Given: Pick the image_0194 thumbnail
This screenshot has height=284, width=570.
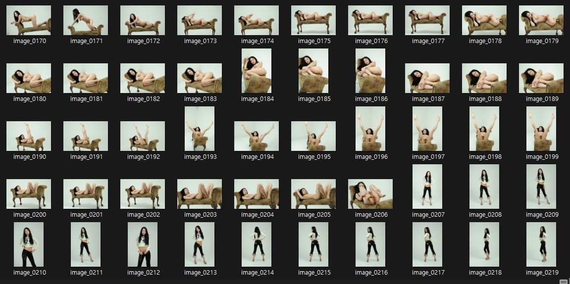Looking at the screenshot, I should click(257, 136).
